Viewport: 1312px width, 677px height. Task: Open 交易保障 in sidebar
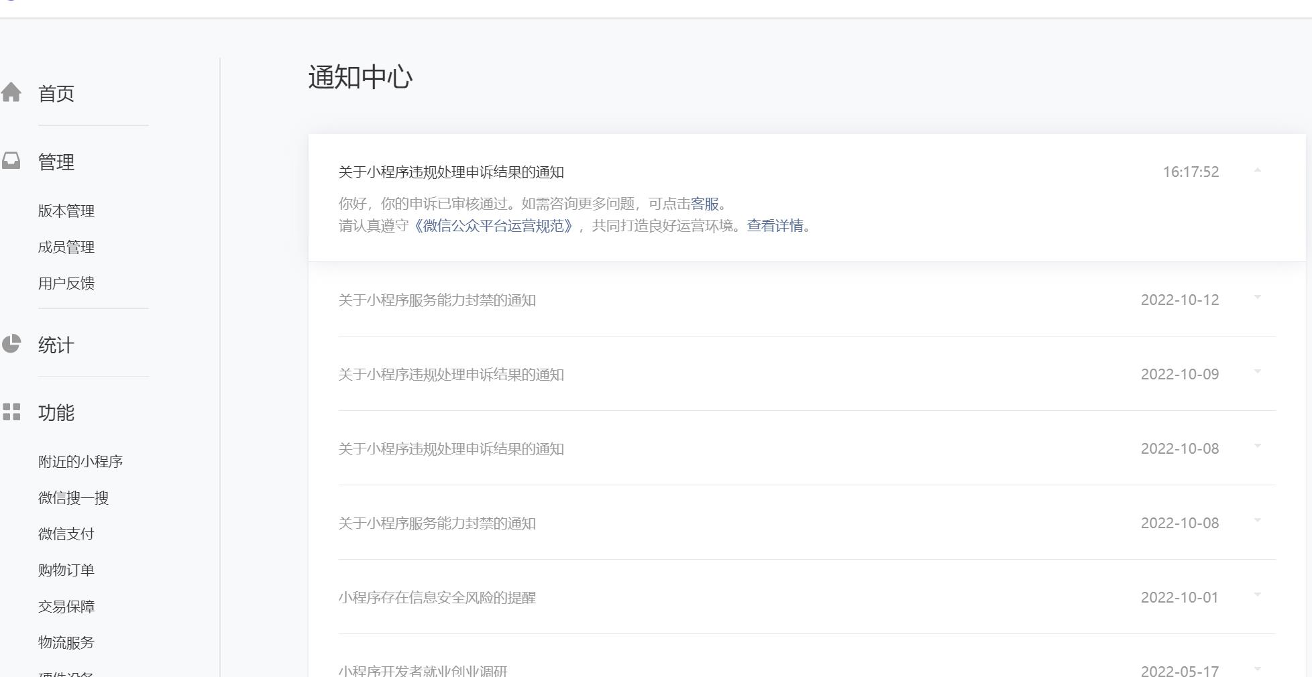(x=66, y=606)
